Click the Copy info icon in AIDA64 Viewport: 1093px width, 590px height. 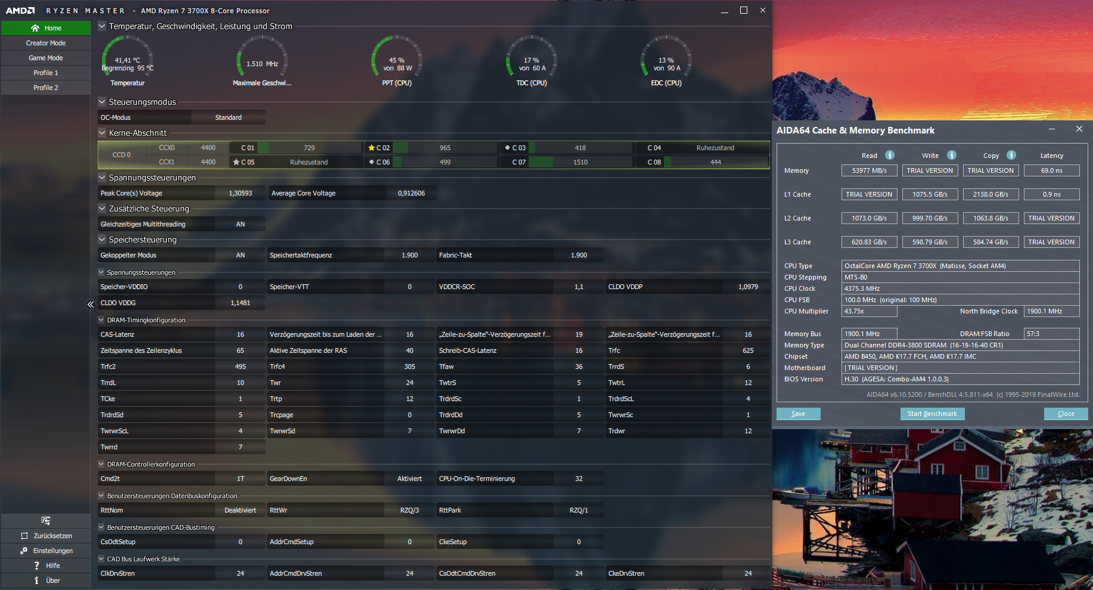(x=1011, y=155)
